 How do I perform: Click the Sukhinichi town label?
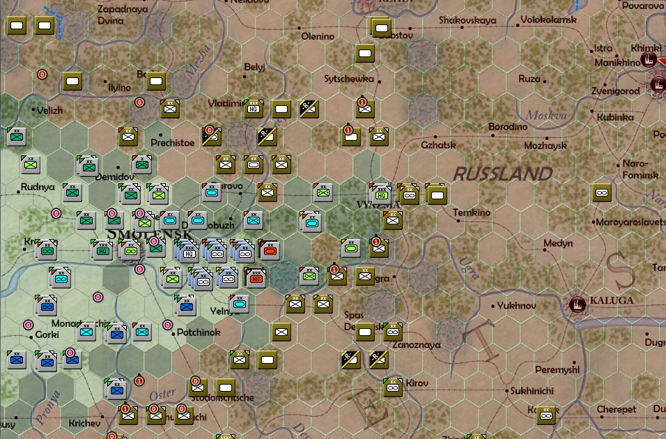532,391
